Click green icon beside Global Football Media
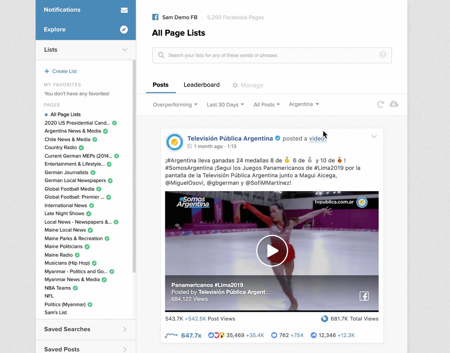 click(x=99, y=189)
